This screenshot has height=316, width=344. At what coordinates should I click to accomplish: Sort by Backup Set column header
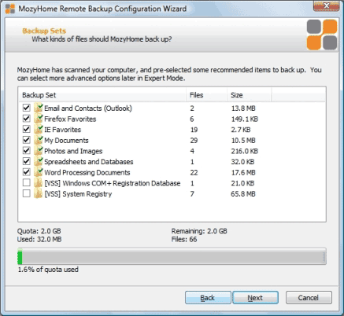102,95
